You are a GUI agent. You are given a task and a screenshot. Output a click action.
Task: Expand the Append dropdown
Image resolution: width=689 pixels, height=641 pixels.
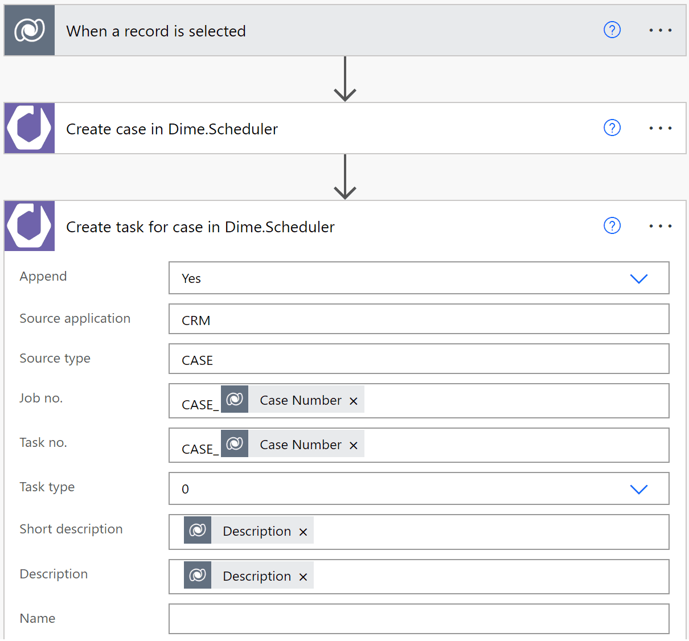click(x=638, y=278)
